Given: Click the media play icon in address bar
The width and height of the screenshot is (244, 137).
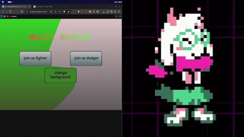Looking at the screenshot, I should [x=60, y=12].
